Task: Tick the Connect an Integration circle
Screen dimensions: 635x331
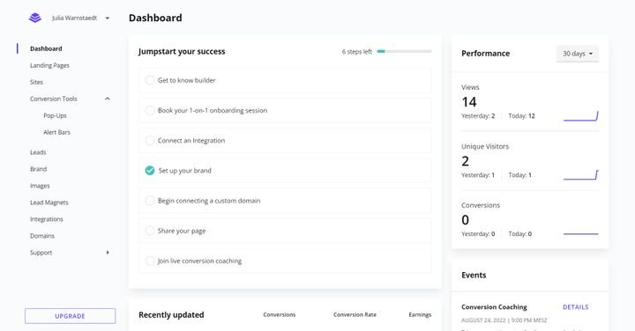Action: (150, 140)
